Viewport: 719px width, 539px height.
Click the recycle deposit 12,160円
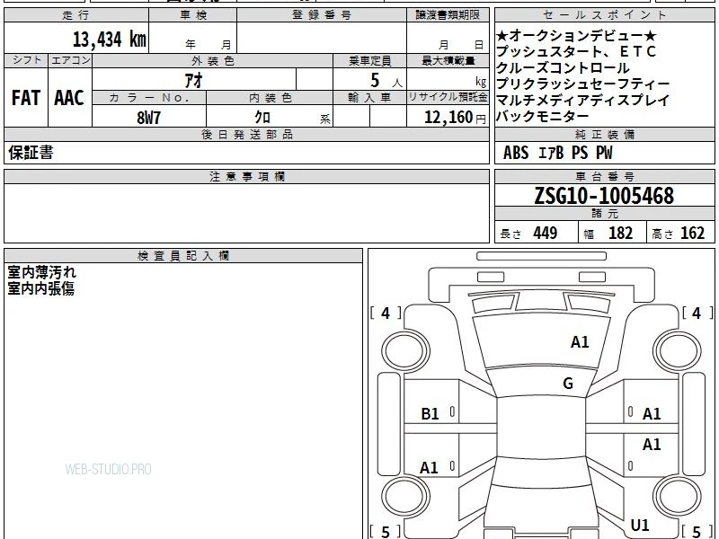pos(455,118)
